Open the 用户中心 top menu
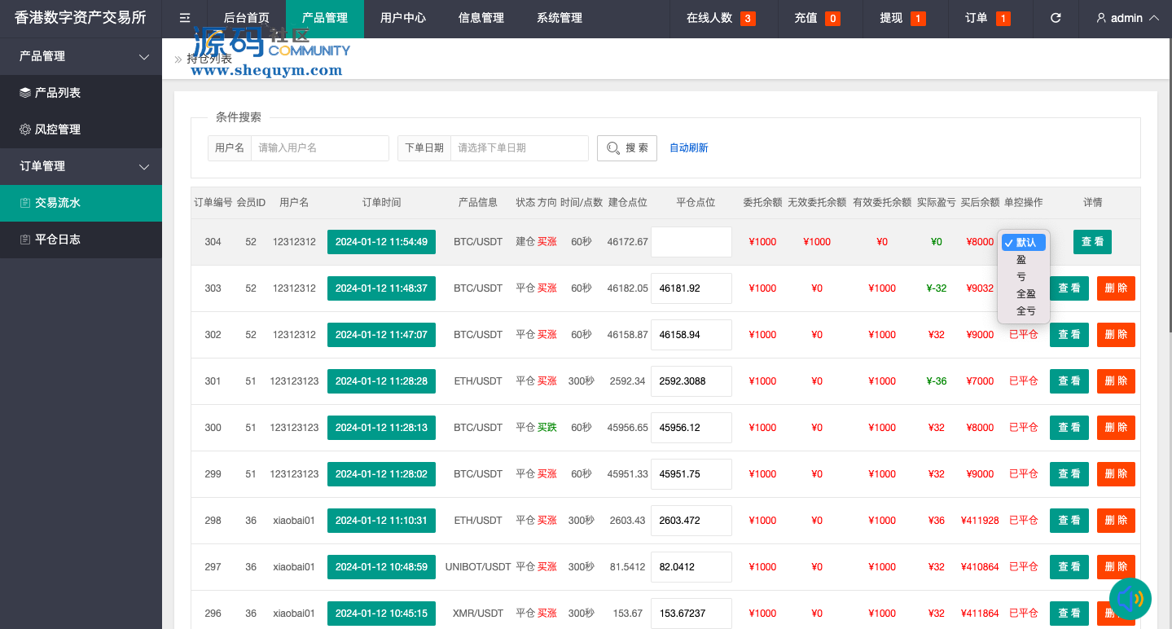Viewport: 1172px width, 629px height. pyautogui.click(x=403, y=18)
